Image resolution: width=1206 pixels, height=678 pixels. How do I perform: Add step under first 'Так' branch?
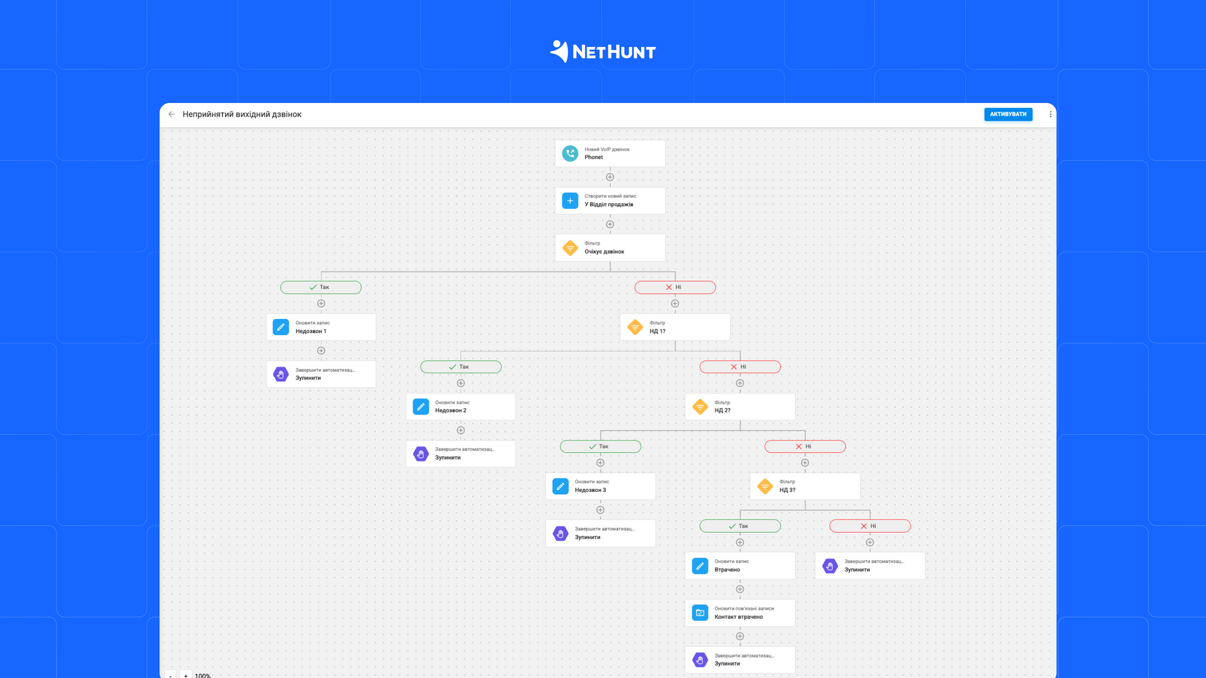(x=321, y=304)
